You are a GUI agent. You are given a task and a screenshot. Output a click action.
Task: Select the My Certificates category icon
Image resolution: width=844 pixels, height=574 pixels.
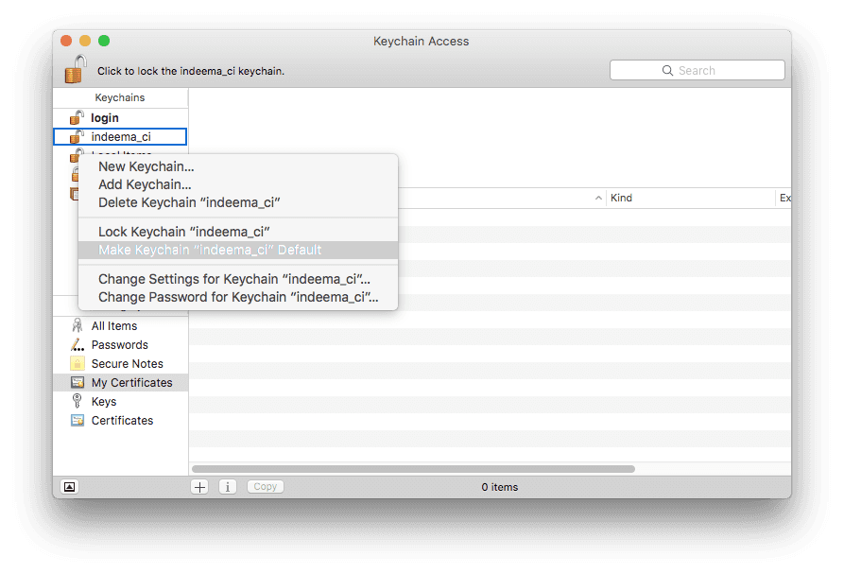(x=78, y=382)
